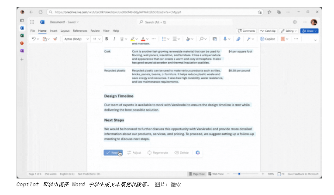Open the Help tab
334x195 pixels.
(116, 30)
